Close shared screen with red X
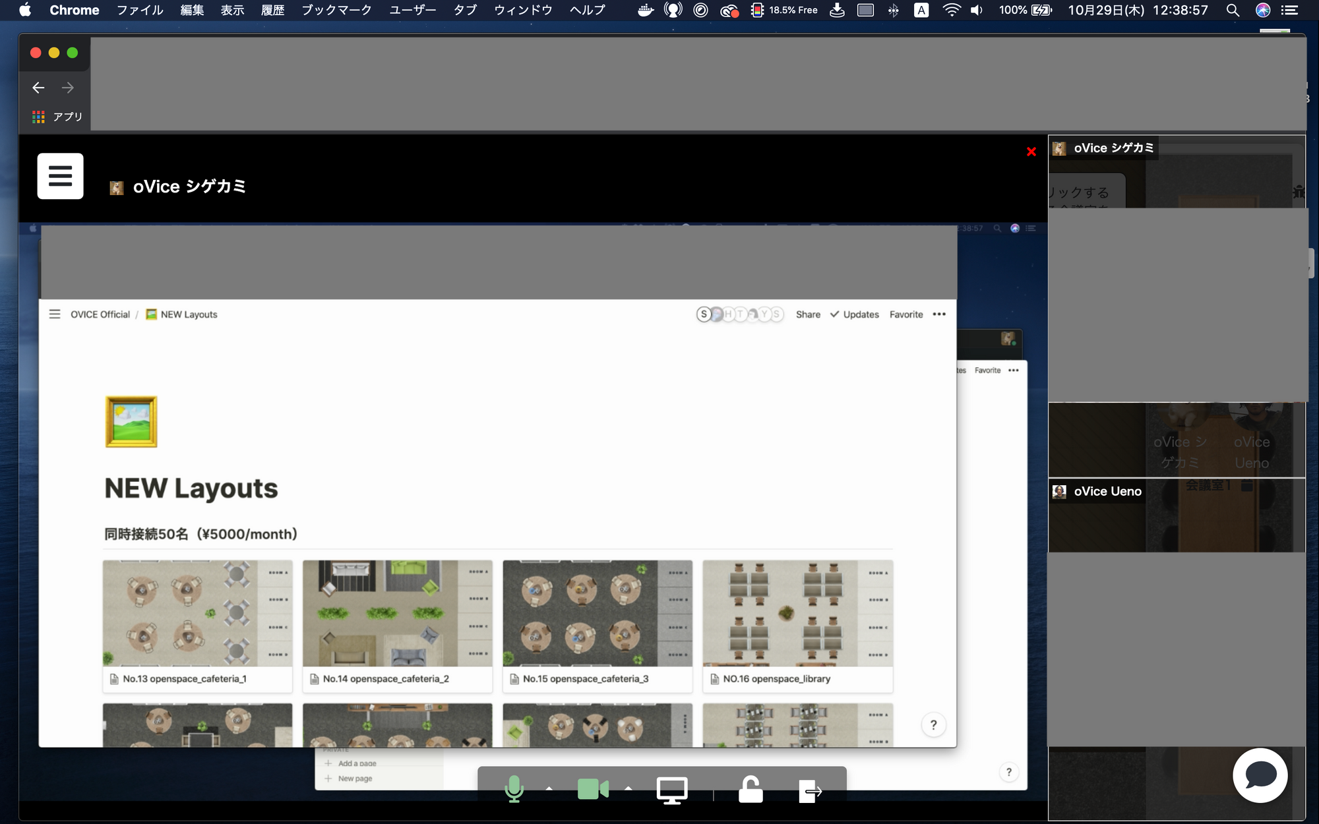Screen dimensions: 1319x824 click(1031, 152)
